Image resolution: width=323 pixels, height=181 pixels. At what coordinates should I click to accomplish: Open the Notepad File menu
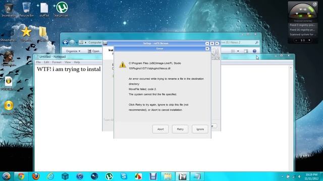[38, 62]
